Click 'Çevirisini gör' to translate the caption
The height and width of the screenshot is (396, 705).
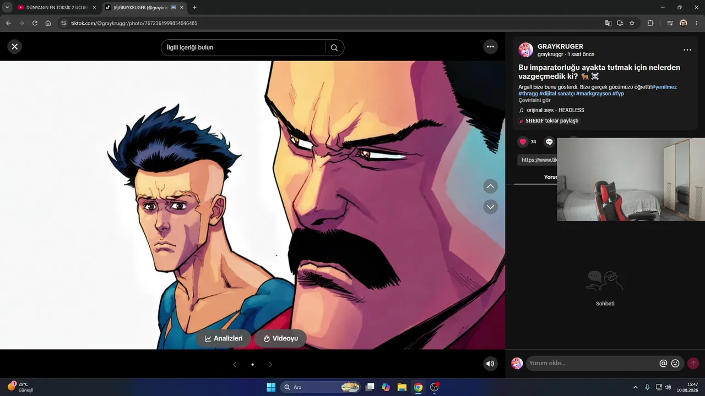(x=534, y=100)
